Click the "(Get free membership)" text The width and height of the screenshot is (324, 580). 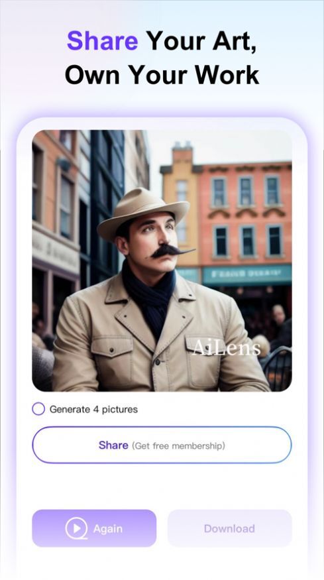pyautogui.click(x=178, y=445)
